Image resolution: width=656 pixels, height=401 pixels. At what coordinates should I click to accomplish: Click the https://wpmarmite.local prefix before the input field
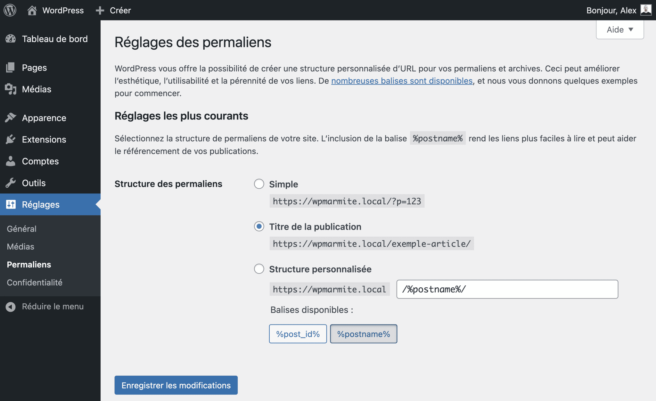329,289
